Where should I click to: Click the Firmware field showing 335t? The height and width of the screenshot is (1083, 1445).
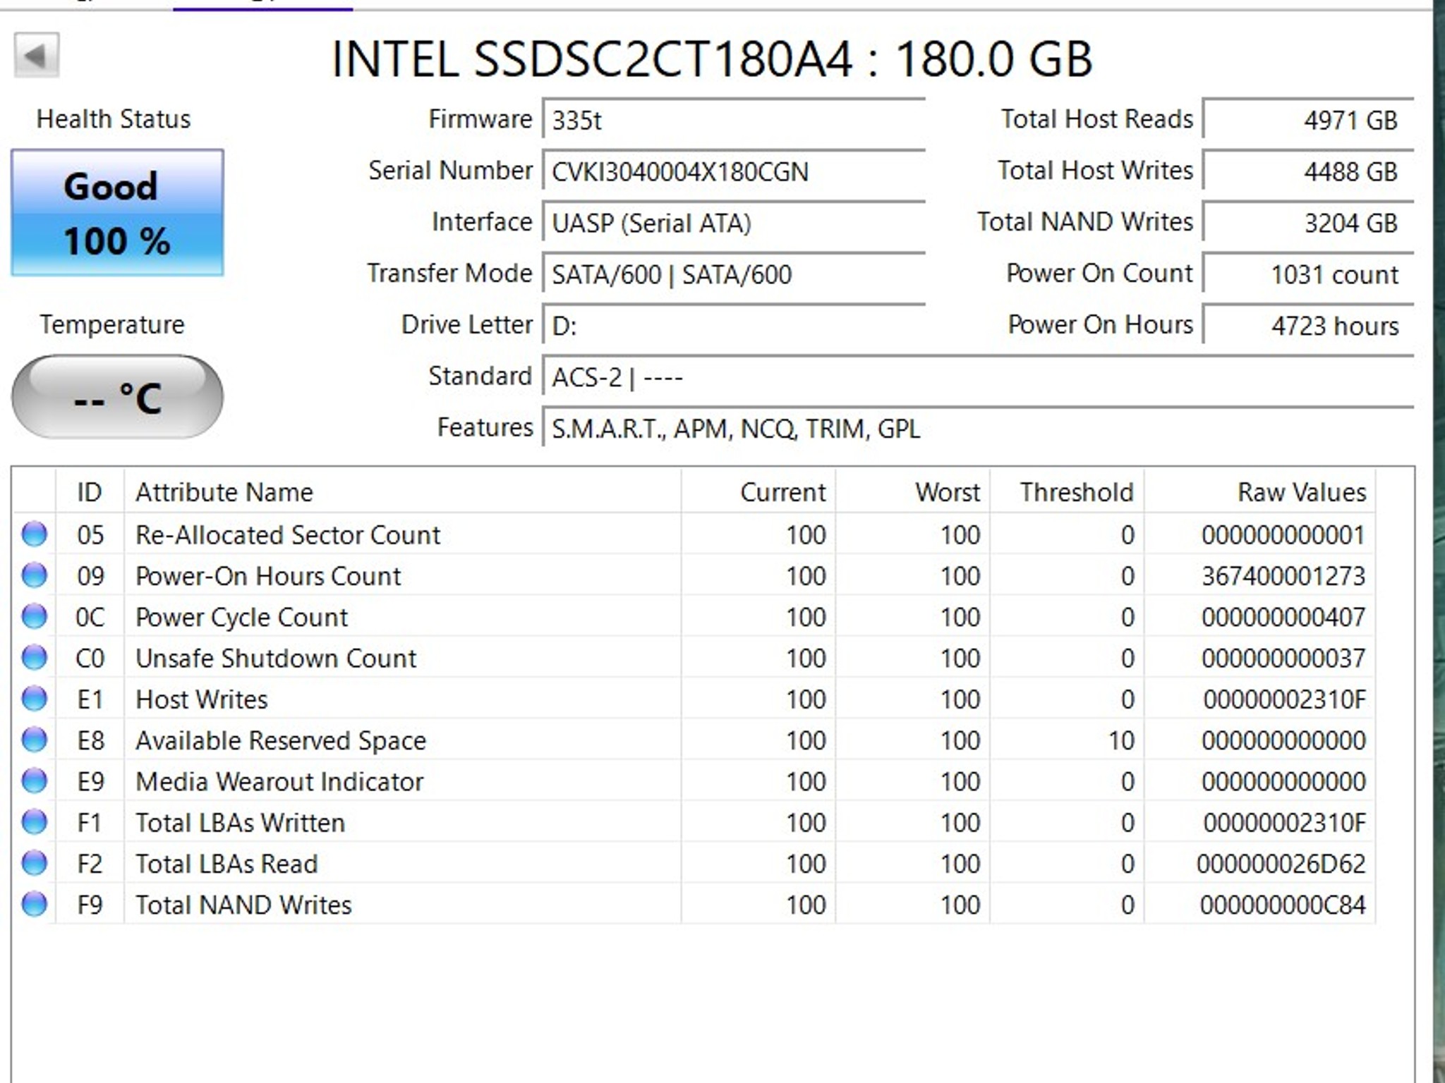734,119
